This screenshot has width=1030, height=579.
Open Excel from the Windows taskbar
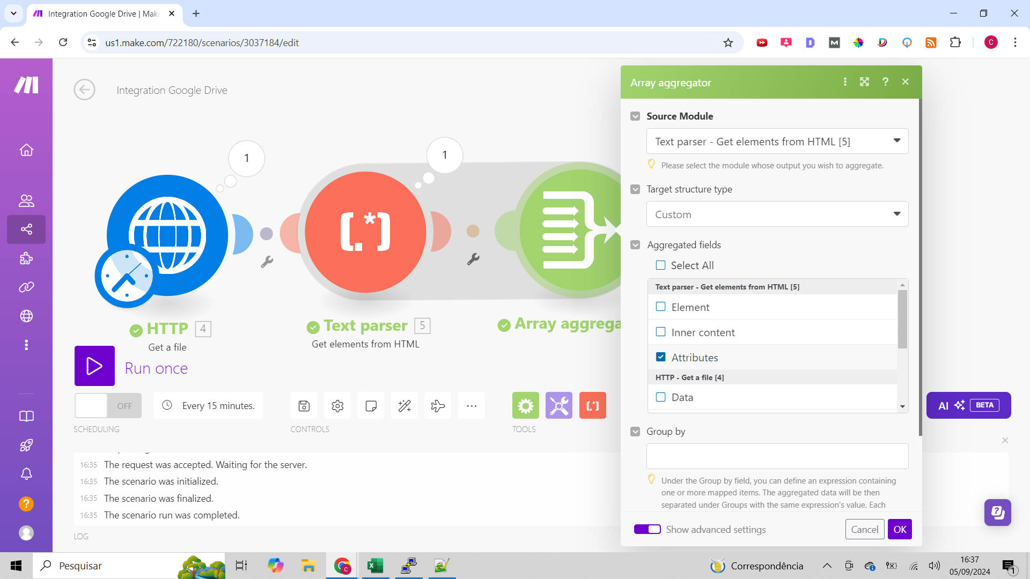pyautogui.click(x=375, y=566)
